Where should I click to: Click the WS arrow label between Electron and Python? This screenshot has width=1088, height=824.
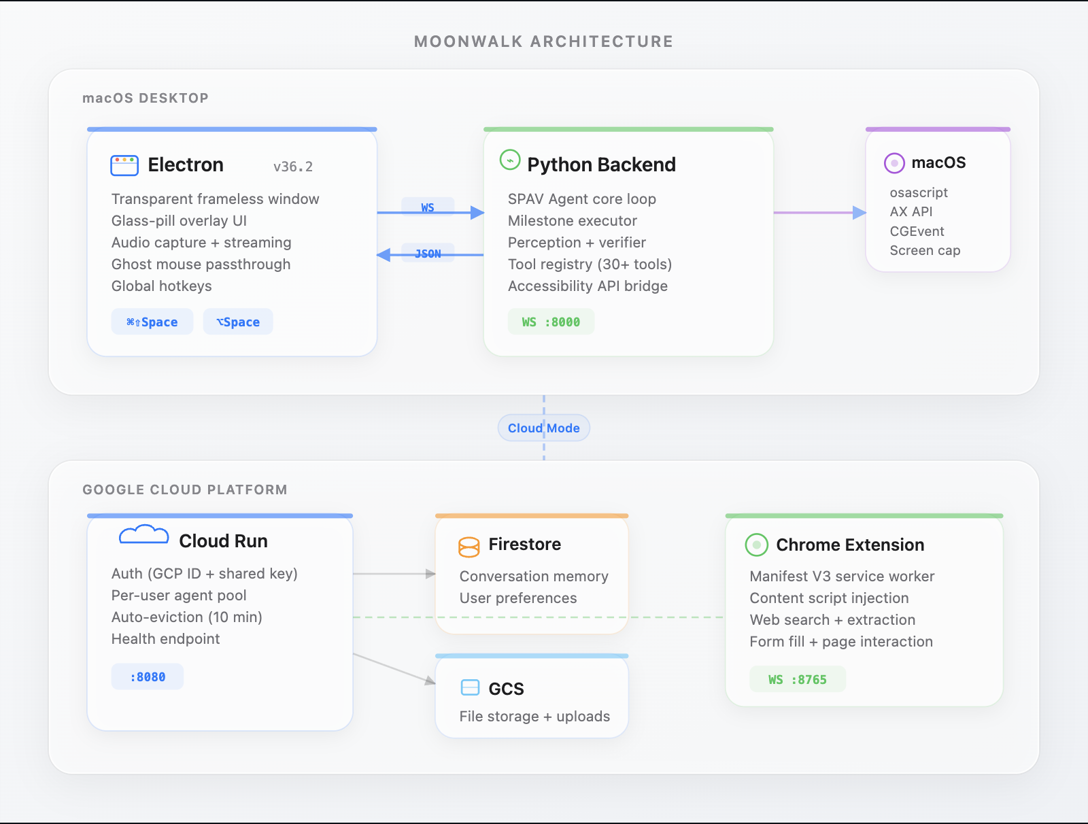point(428,207)
